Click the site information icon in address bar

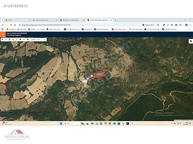(20, 25)
